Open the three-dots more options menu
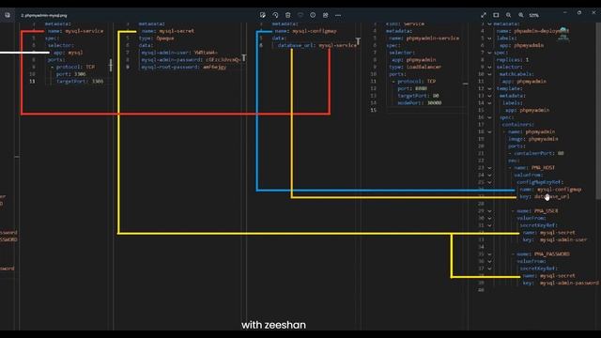The height and width of the screenshot is (338, 601). click(x=338, y=15)
